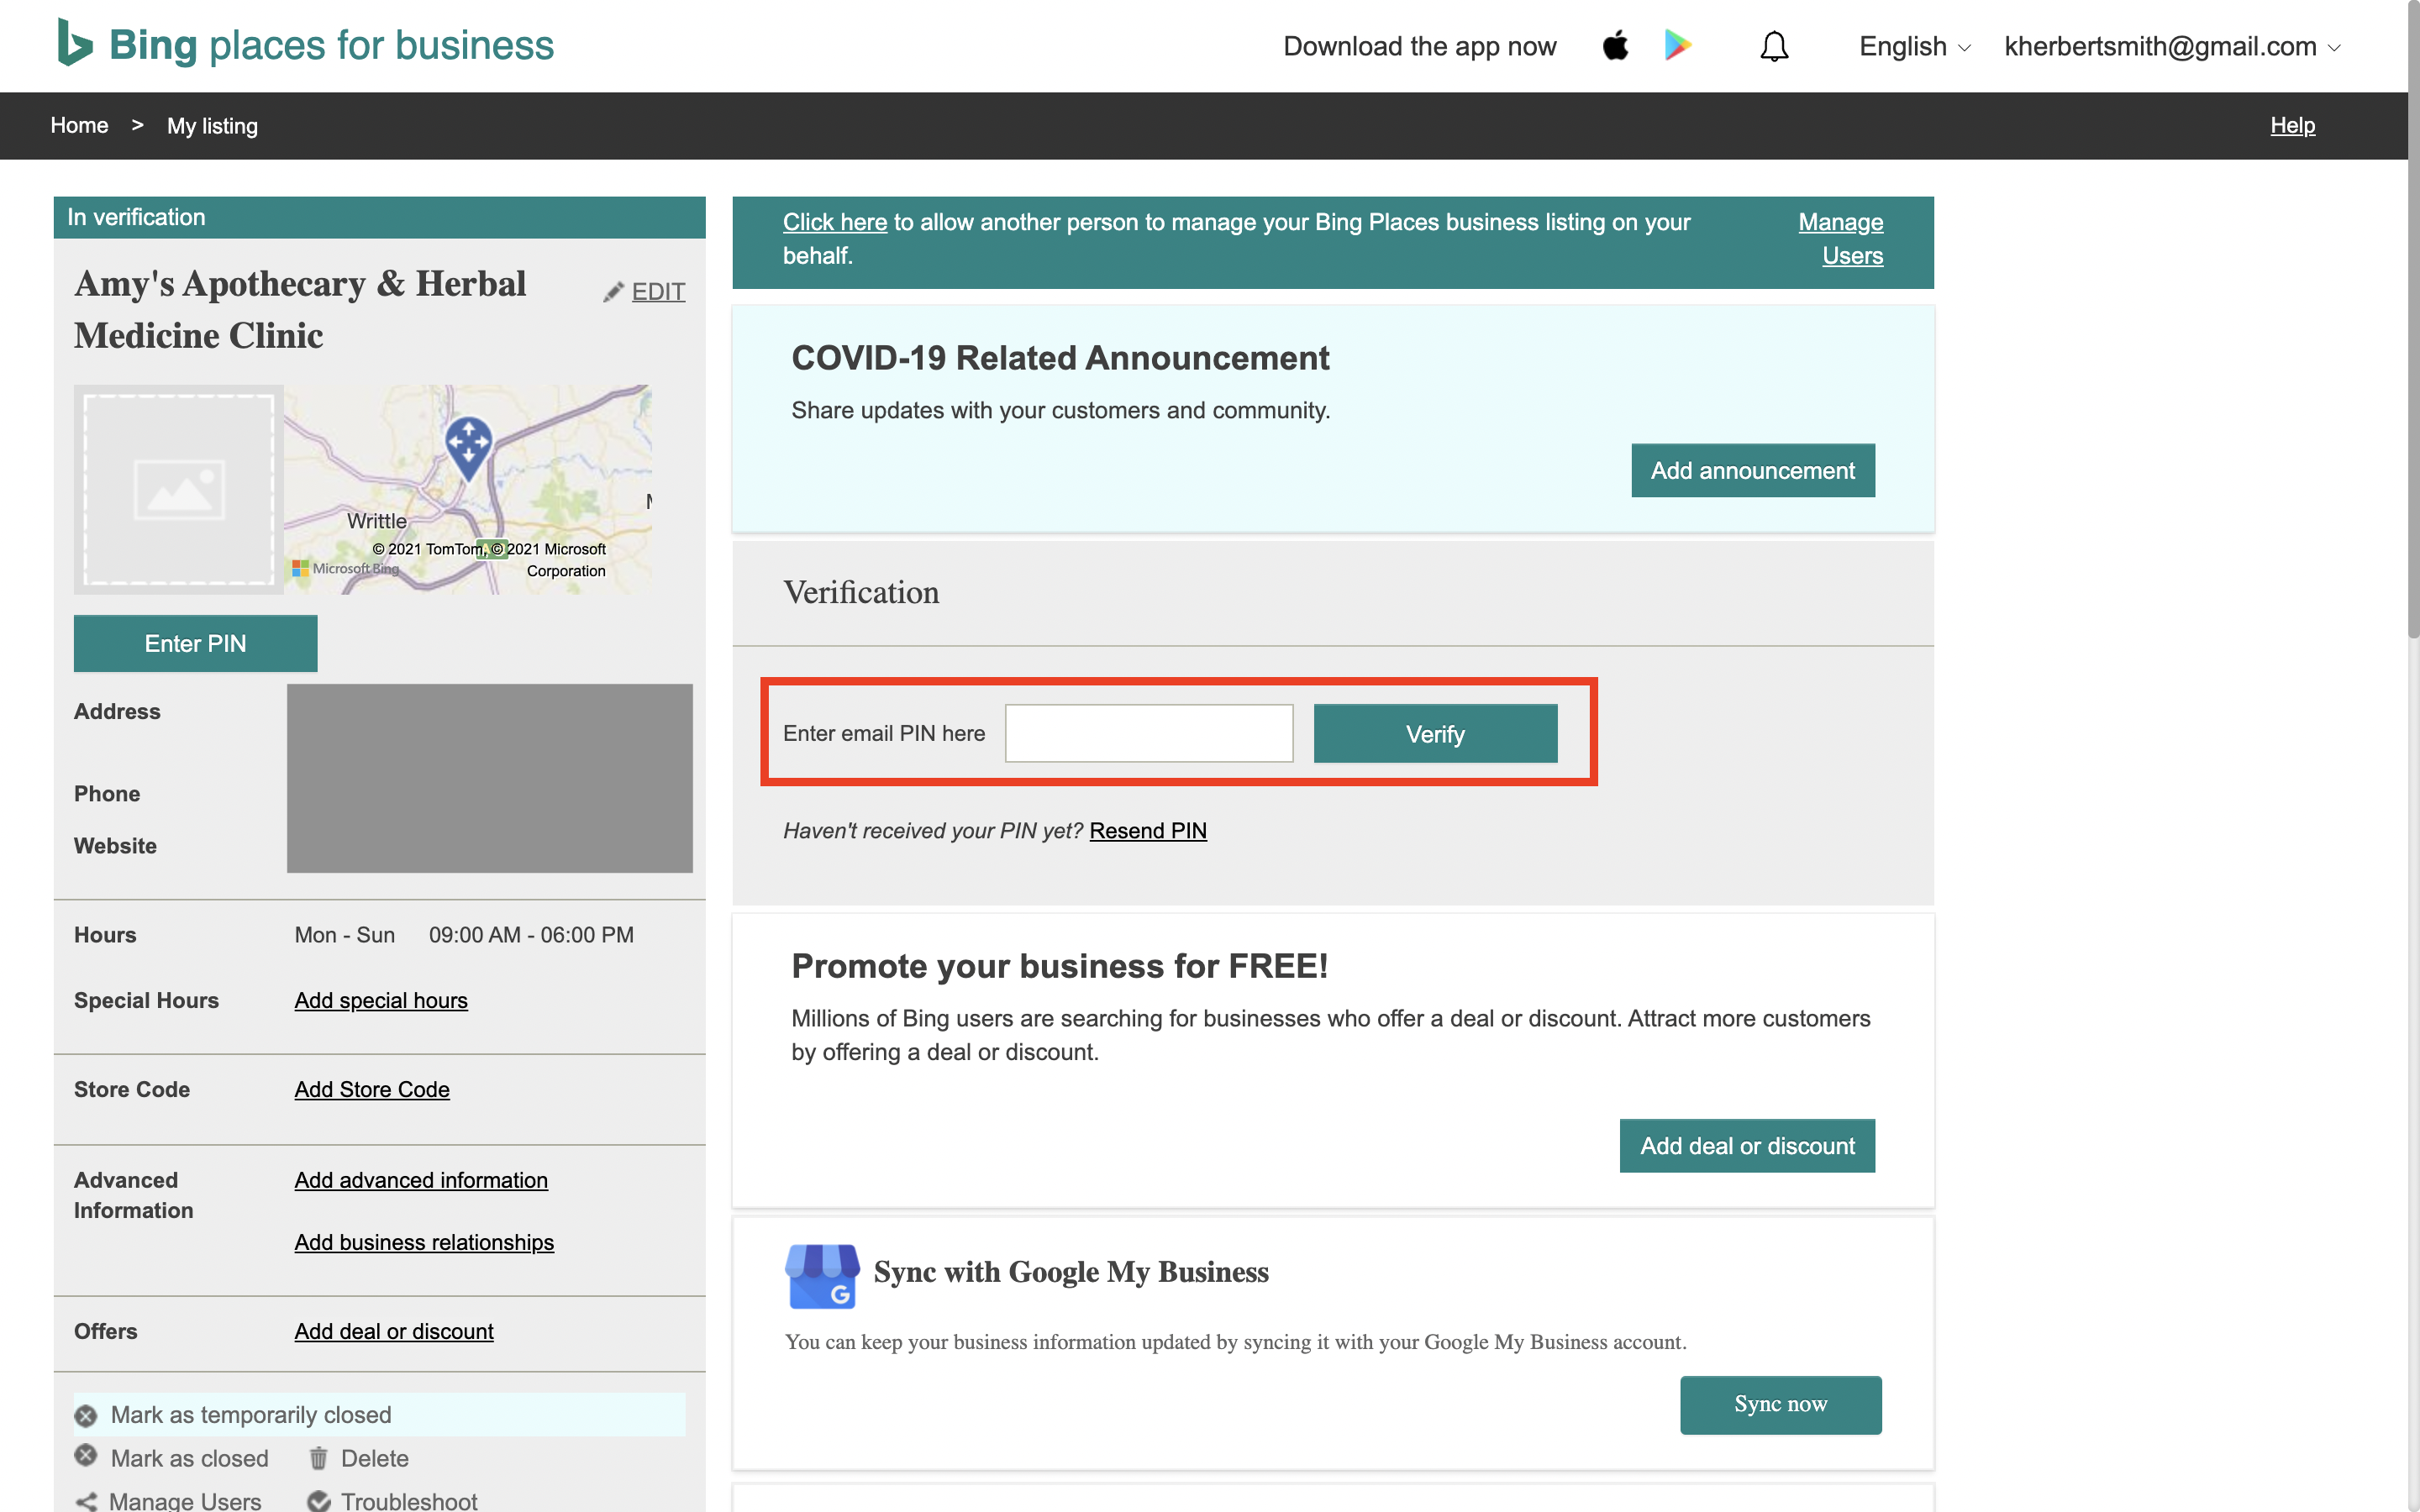Click the Mark as closed icon
The height and width of the screenshot is (1512, 2420).
pos(86,1456)
